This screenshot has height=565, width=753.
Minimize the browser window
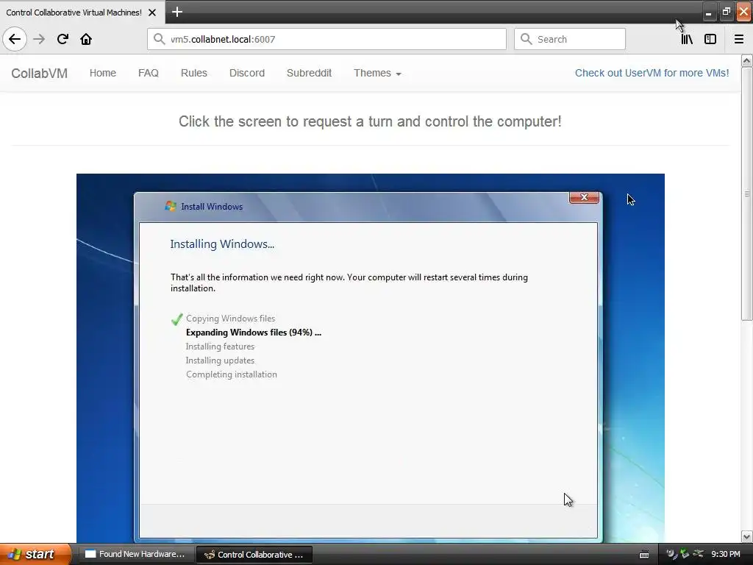pos(708,12)
